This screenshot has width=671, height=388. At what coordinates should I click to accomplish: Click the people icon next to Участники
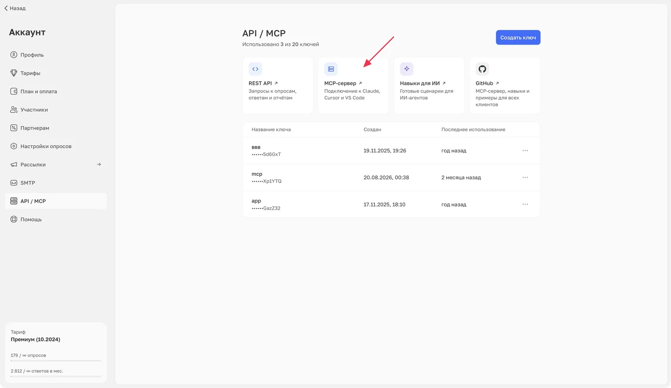click(x=14, y=109)
